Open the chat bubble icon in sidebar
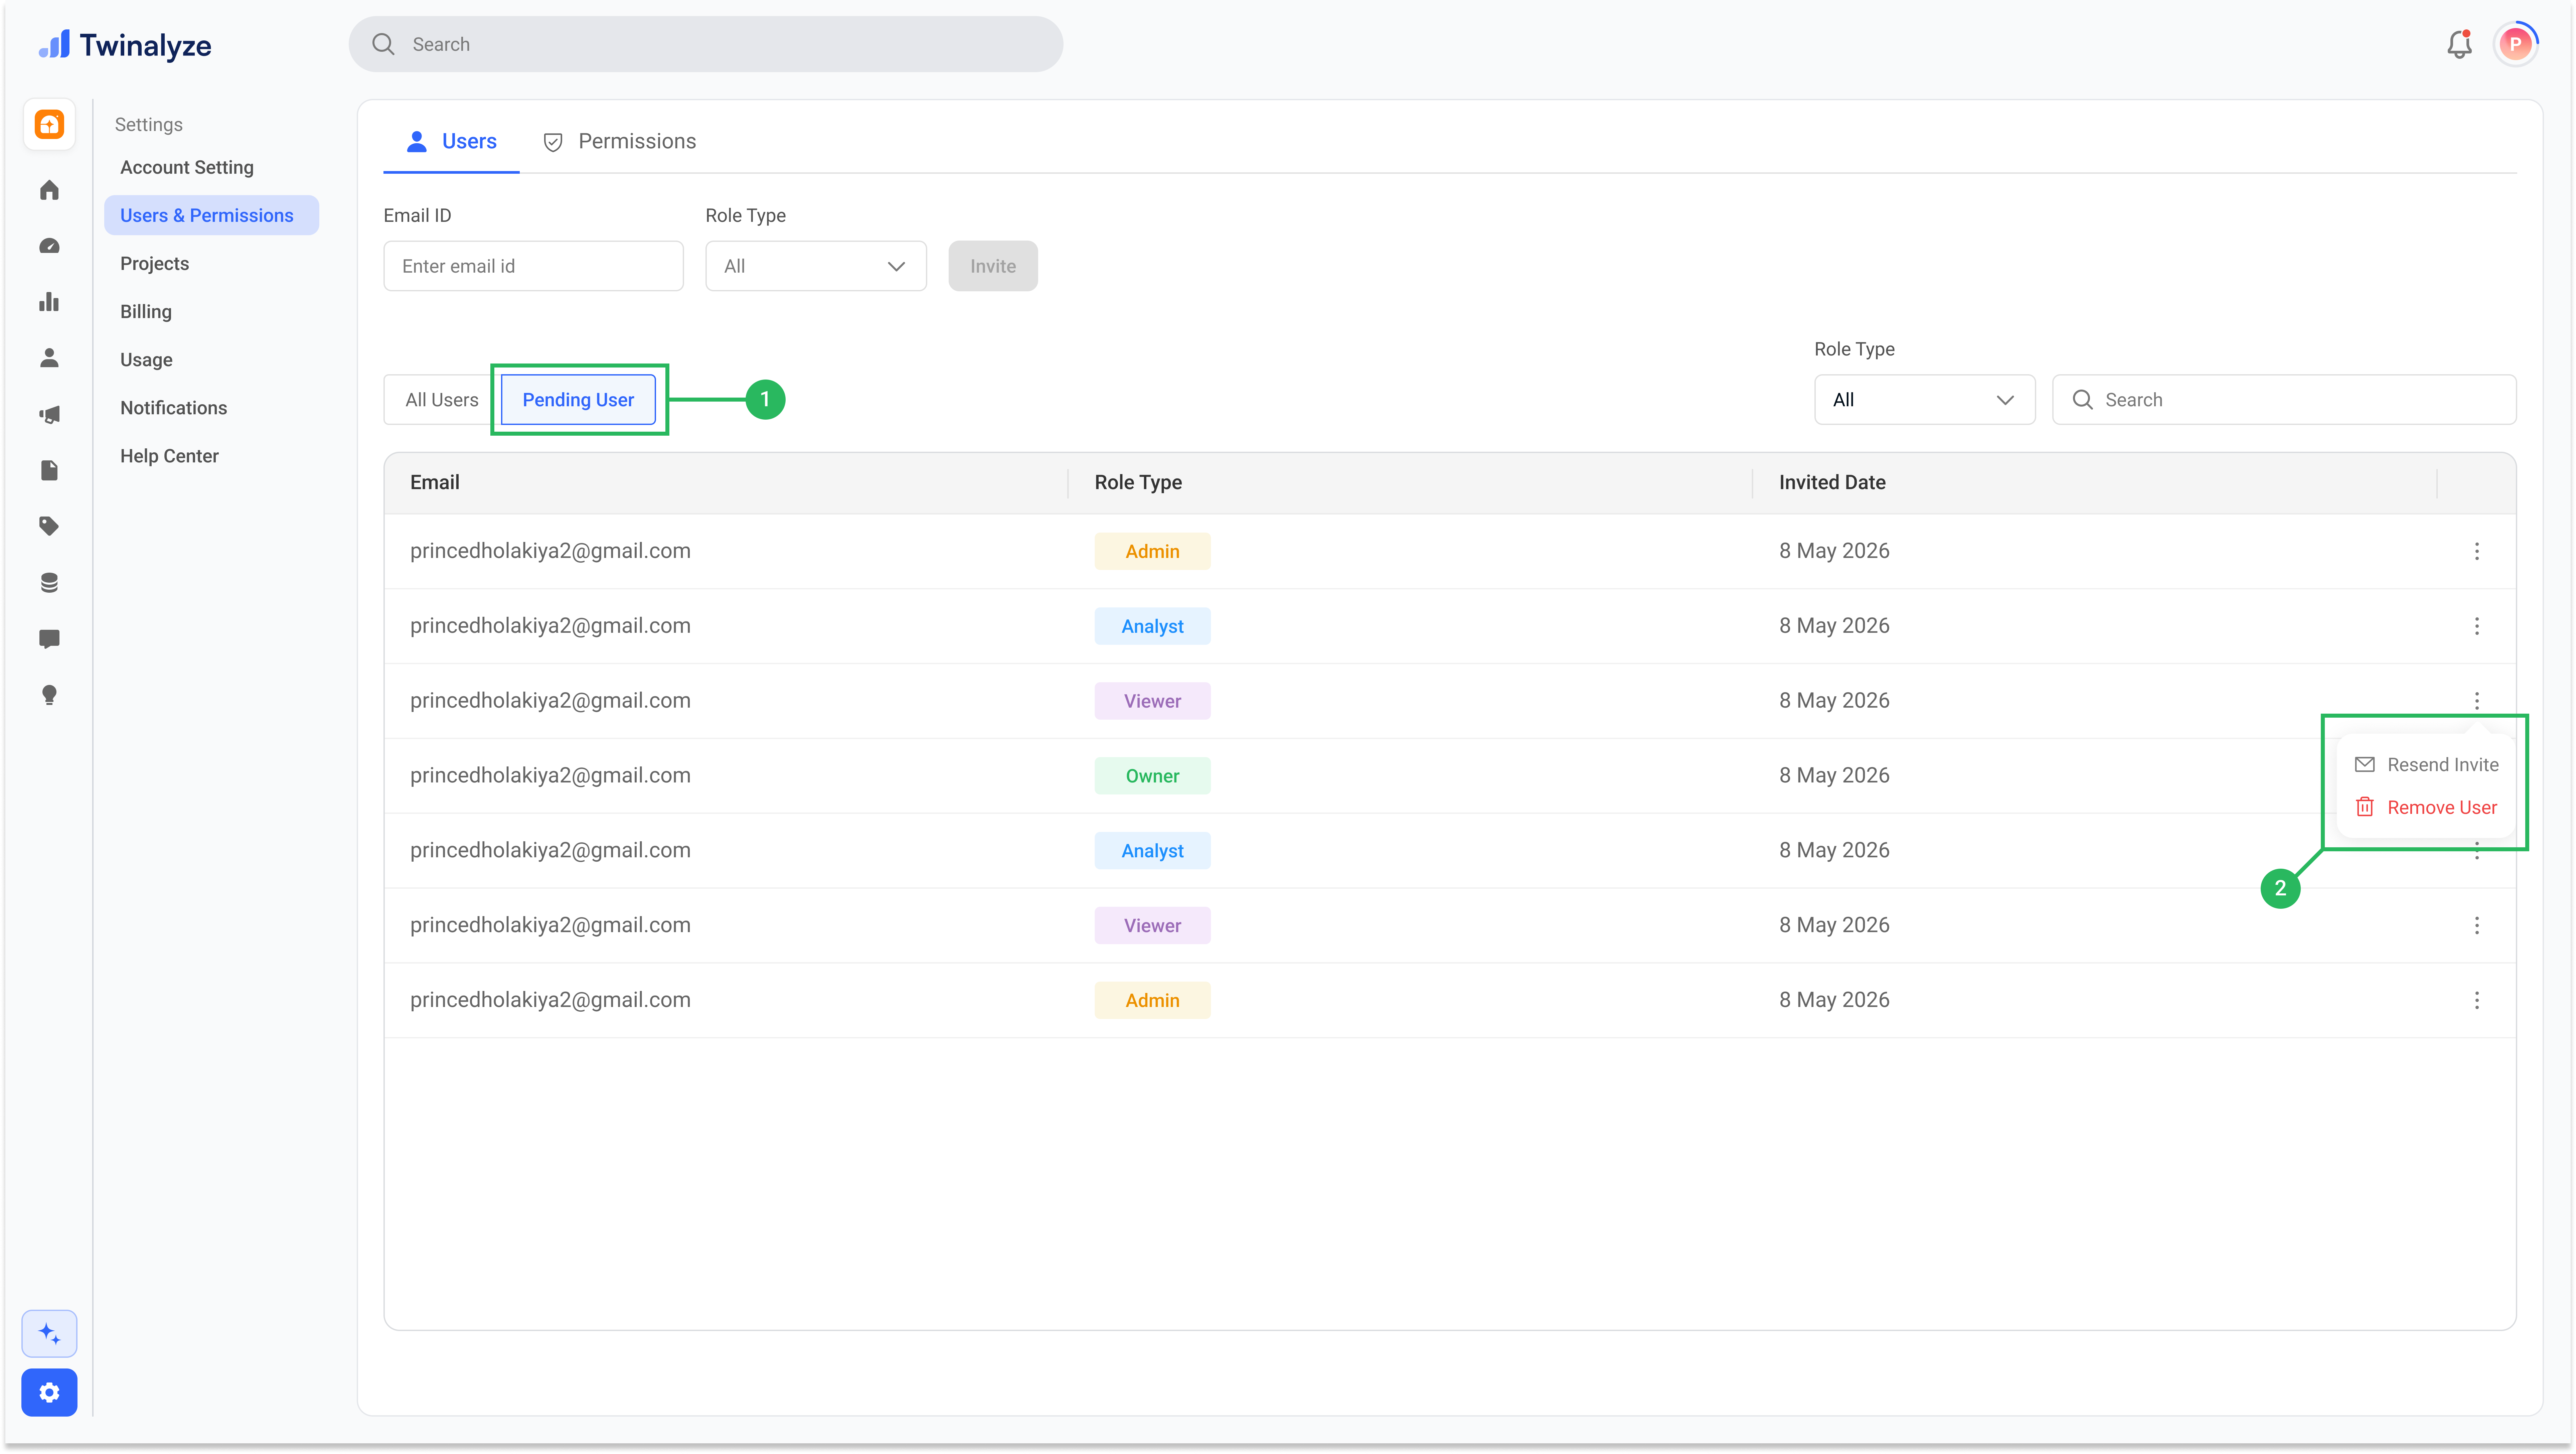This screenshot has width=2576, height=1454. 49,639
